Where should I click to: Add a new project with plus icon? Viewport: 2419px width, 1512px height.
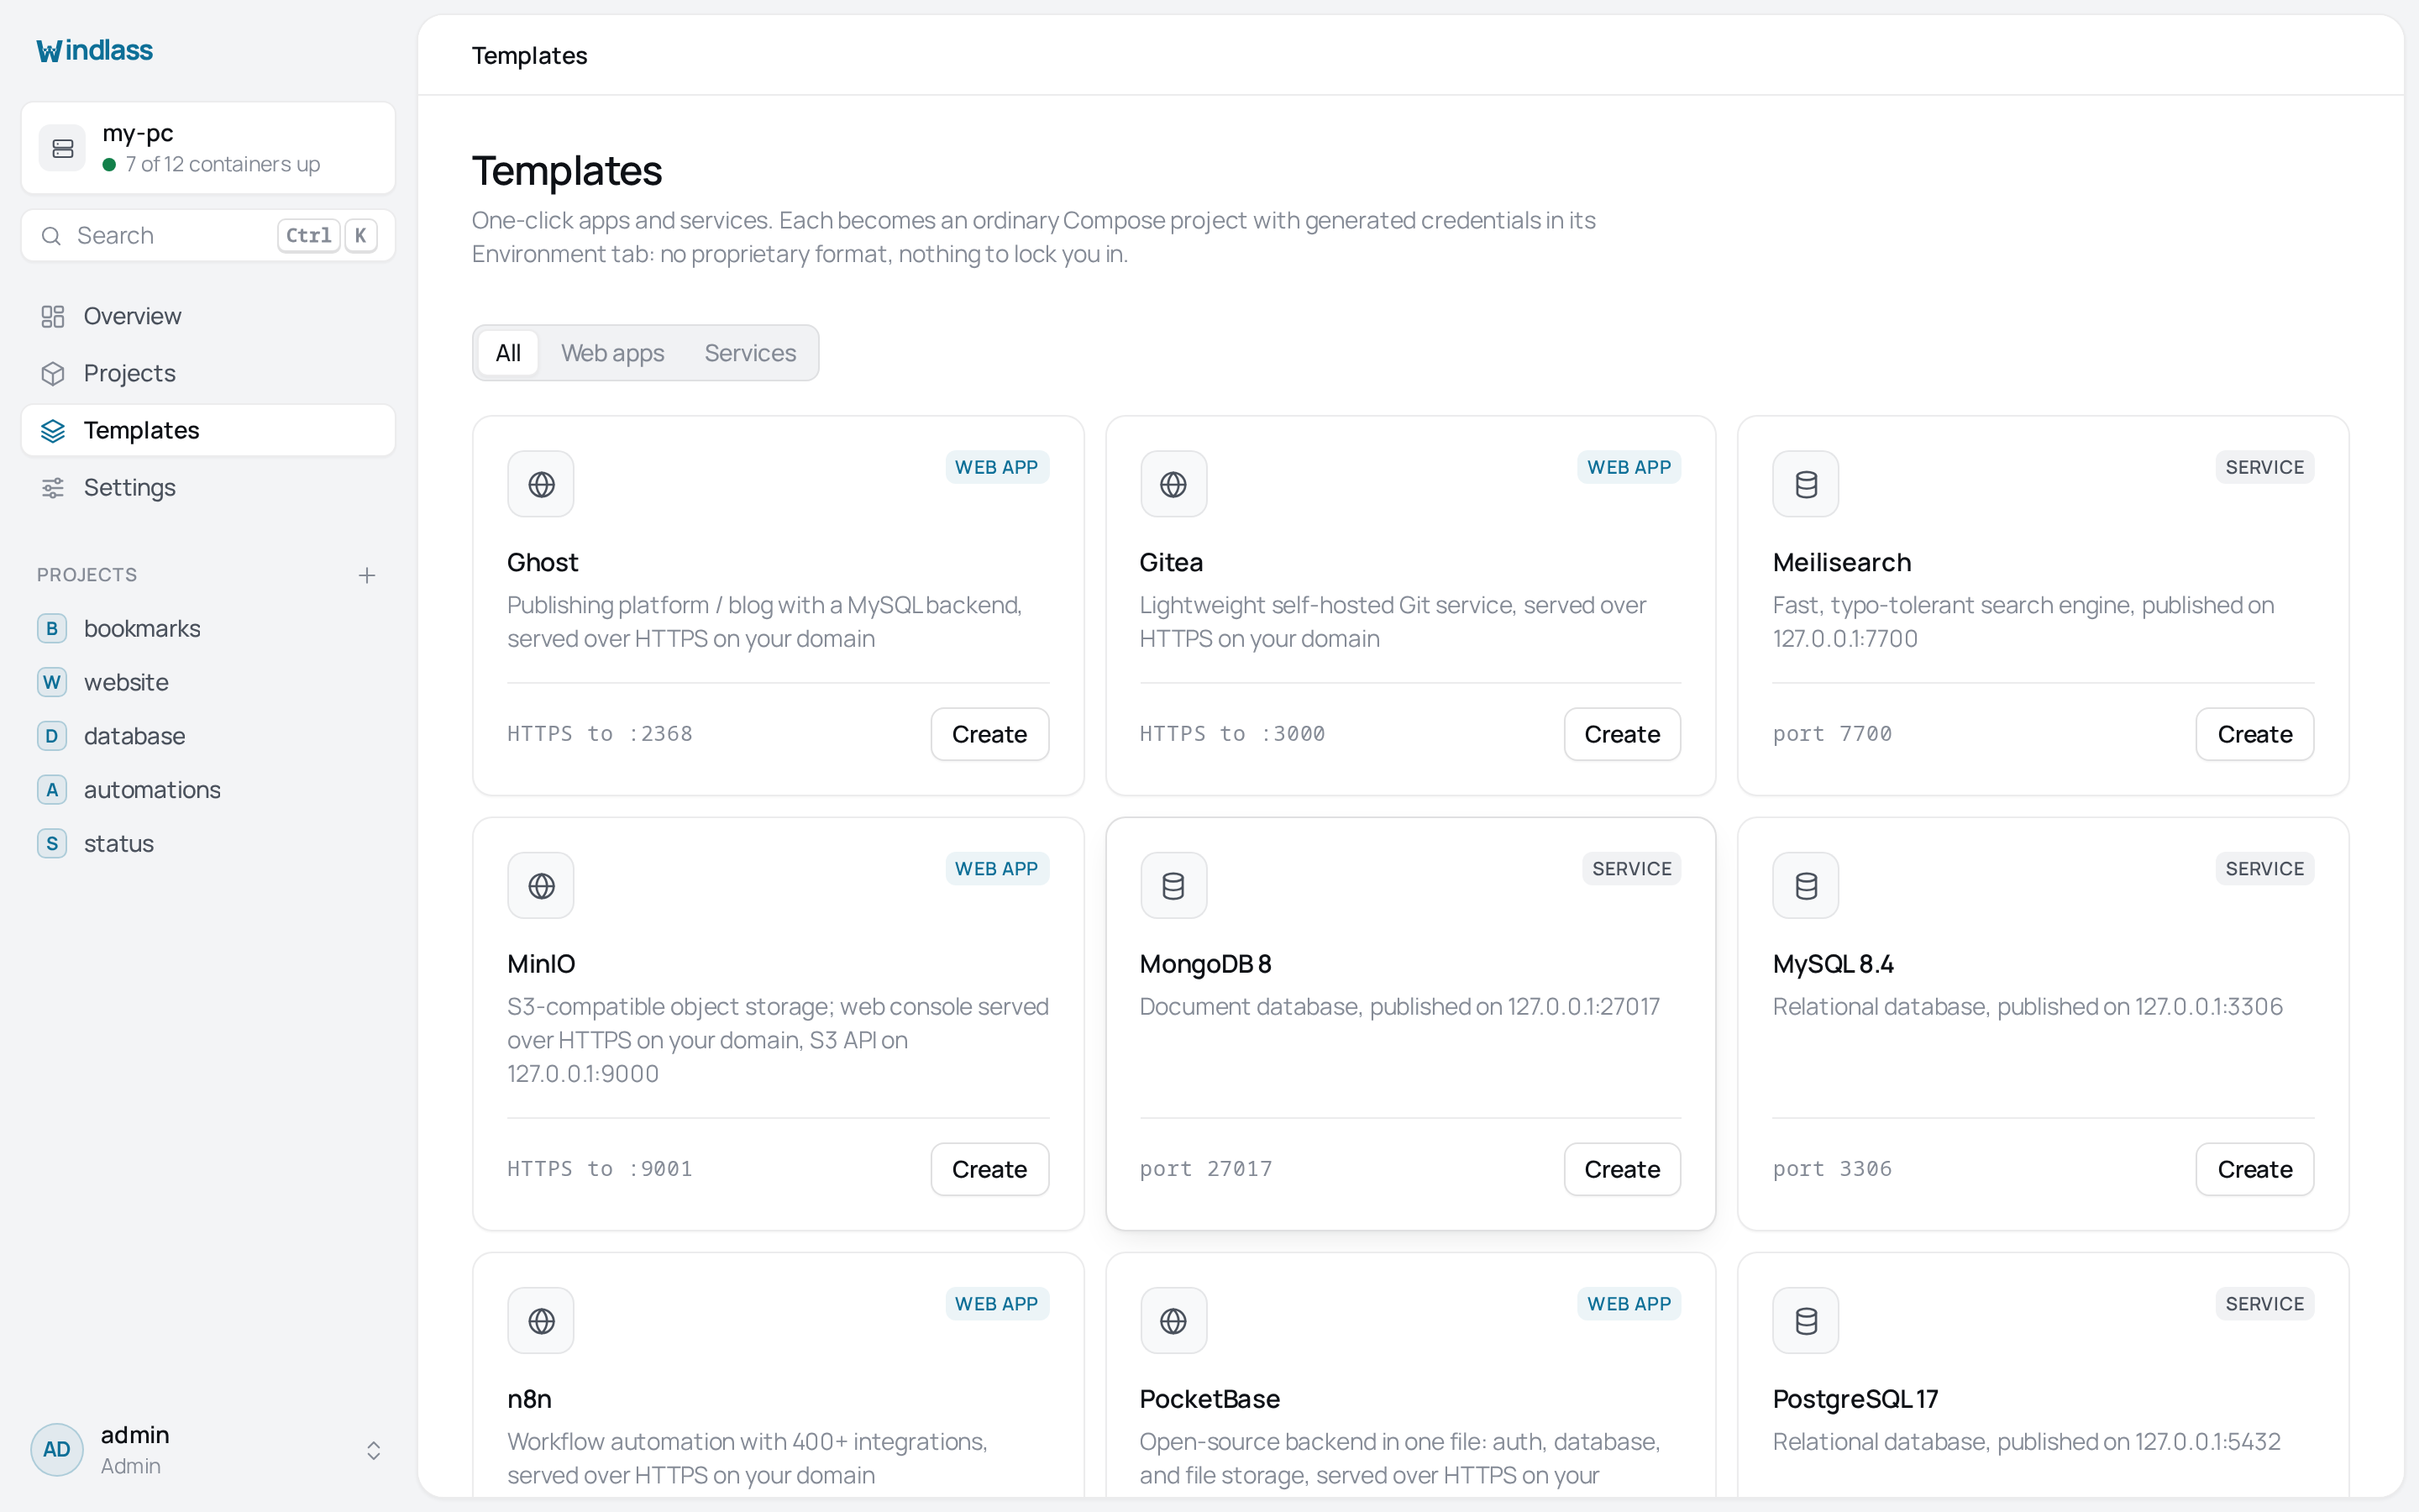point(367,575)
